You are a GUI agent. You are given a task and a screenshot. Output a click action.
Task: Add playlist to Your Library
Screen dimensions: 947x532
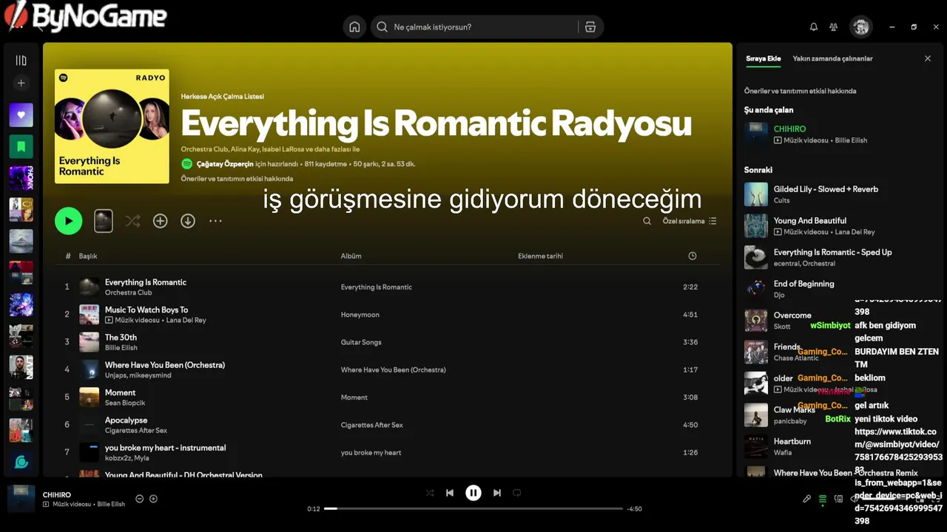(x=160, y=221)
